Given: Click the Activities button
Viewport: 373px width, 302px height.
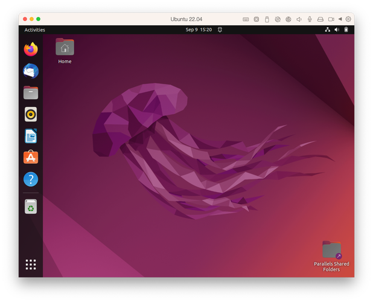Looking at the screenshot, I should pyautogui.click(x=35, y=30).
